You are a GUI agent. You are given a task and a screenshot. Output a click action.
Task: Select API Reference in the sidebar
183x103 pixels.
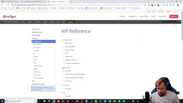(x=43, y=41)
